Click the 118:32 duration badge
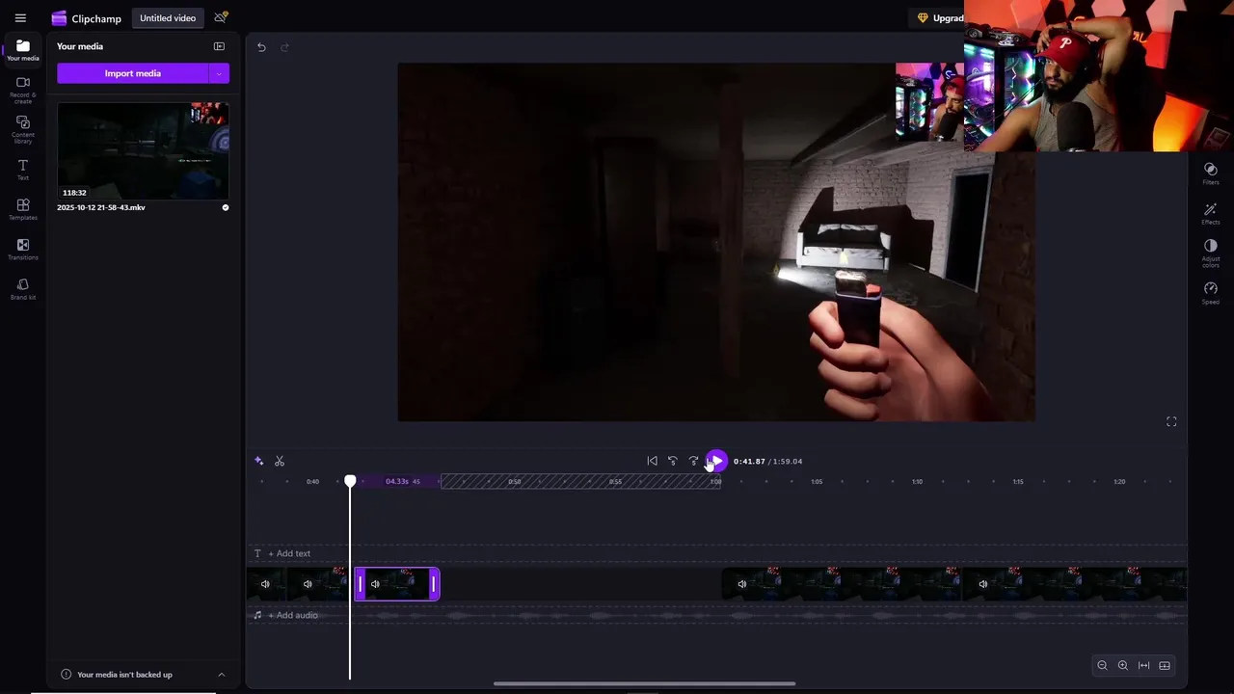The width and height of the screenshot is (1234, 694). [74, 193]
